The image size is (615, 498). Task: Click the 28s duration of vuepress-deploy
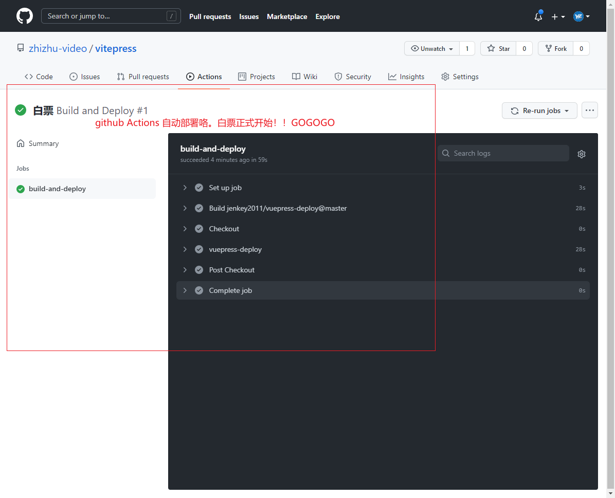(581, 249)
